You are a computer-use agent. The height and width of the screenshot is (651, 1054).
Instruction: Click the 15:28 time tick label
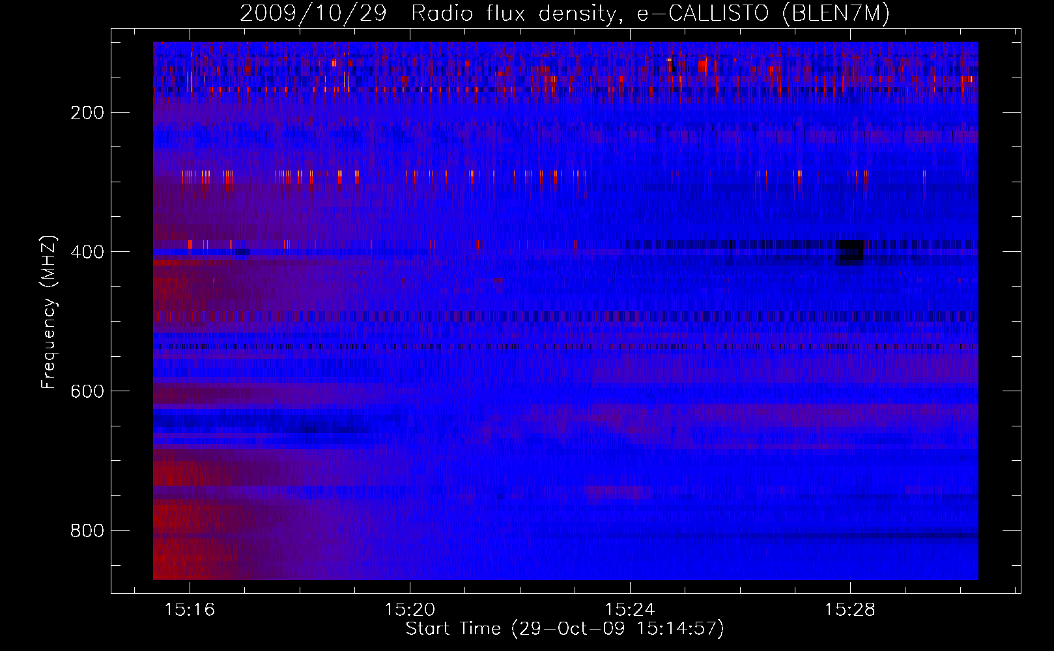[x=850, y=610]
